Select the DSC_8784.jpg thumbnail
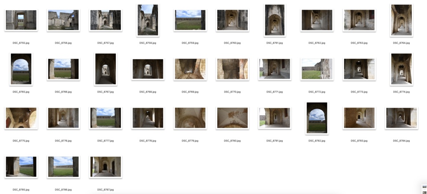Screen dimensions: 427x194 point(402,118)
